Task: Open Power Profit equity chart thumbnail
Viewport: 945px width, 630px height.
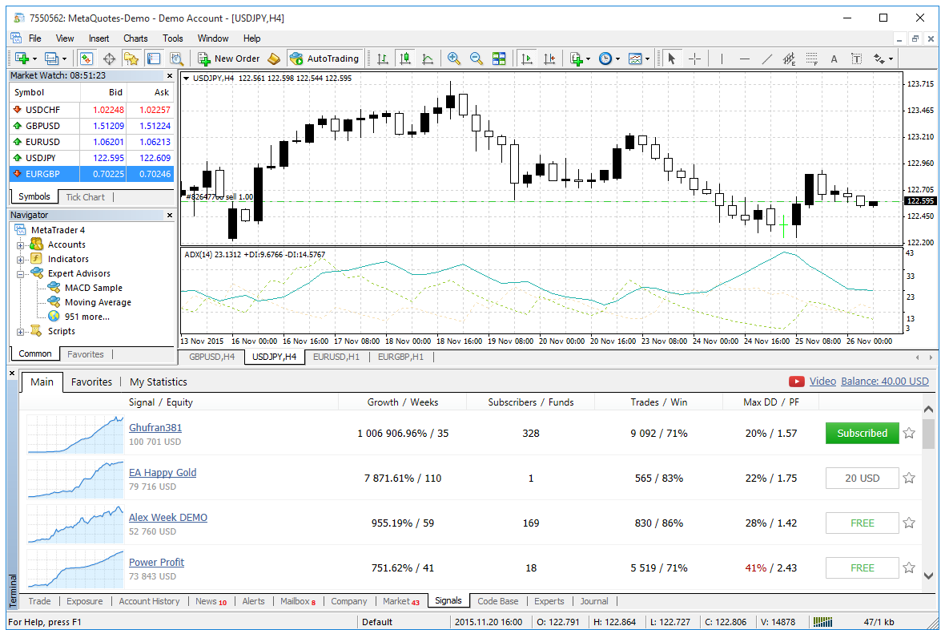Action: pos(75,568)
